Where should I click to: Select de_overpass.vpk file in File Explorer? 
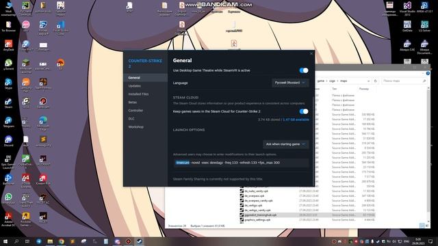254,196
